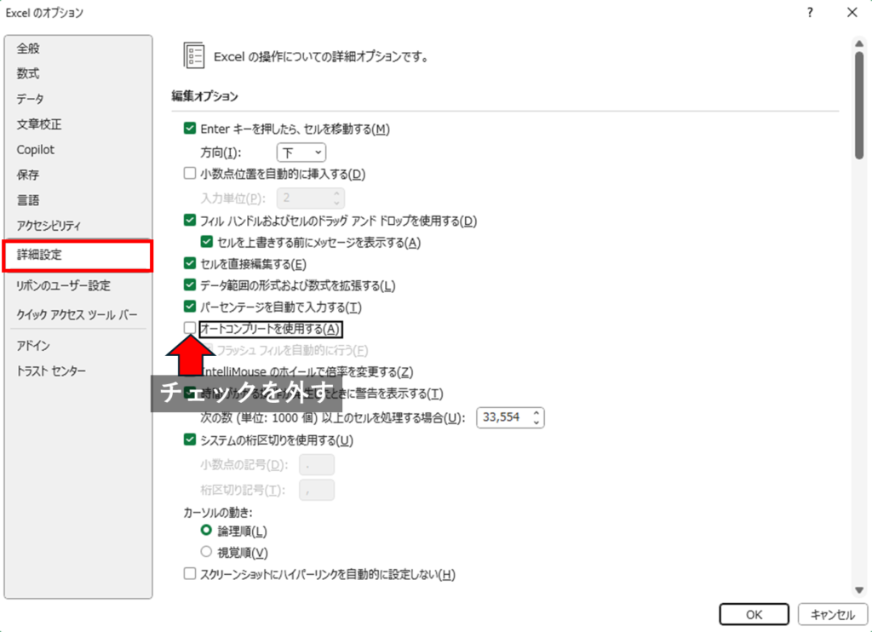Open the 方向 direction dropdown

[301, 152]
